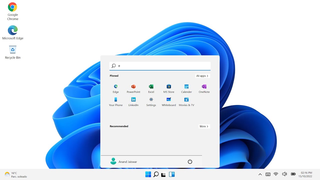Select the Google Chrome desktop shortcut

13,12
